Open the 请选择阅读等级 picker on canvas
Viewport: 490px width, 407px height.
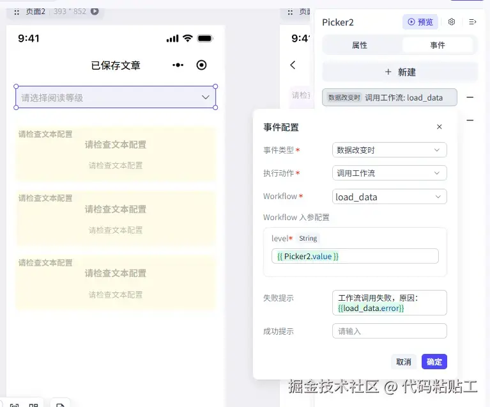coord(116,97)
